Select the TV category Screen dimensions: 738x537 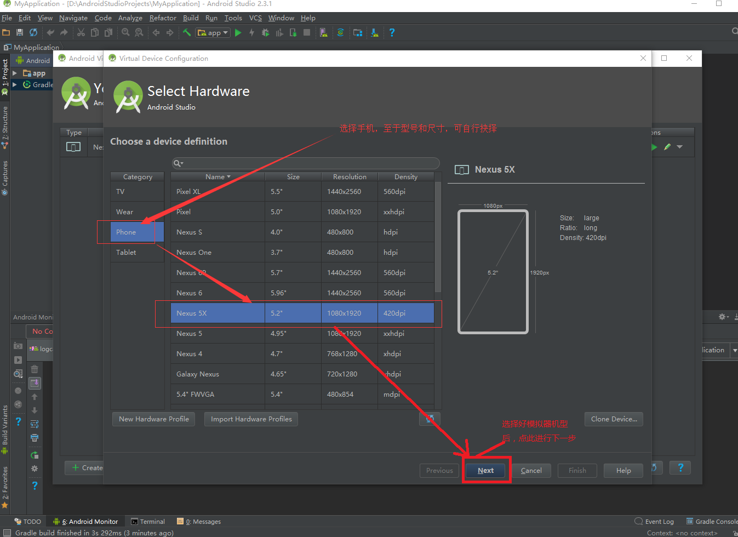click(x=137, y=191)
